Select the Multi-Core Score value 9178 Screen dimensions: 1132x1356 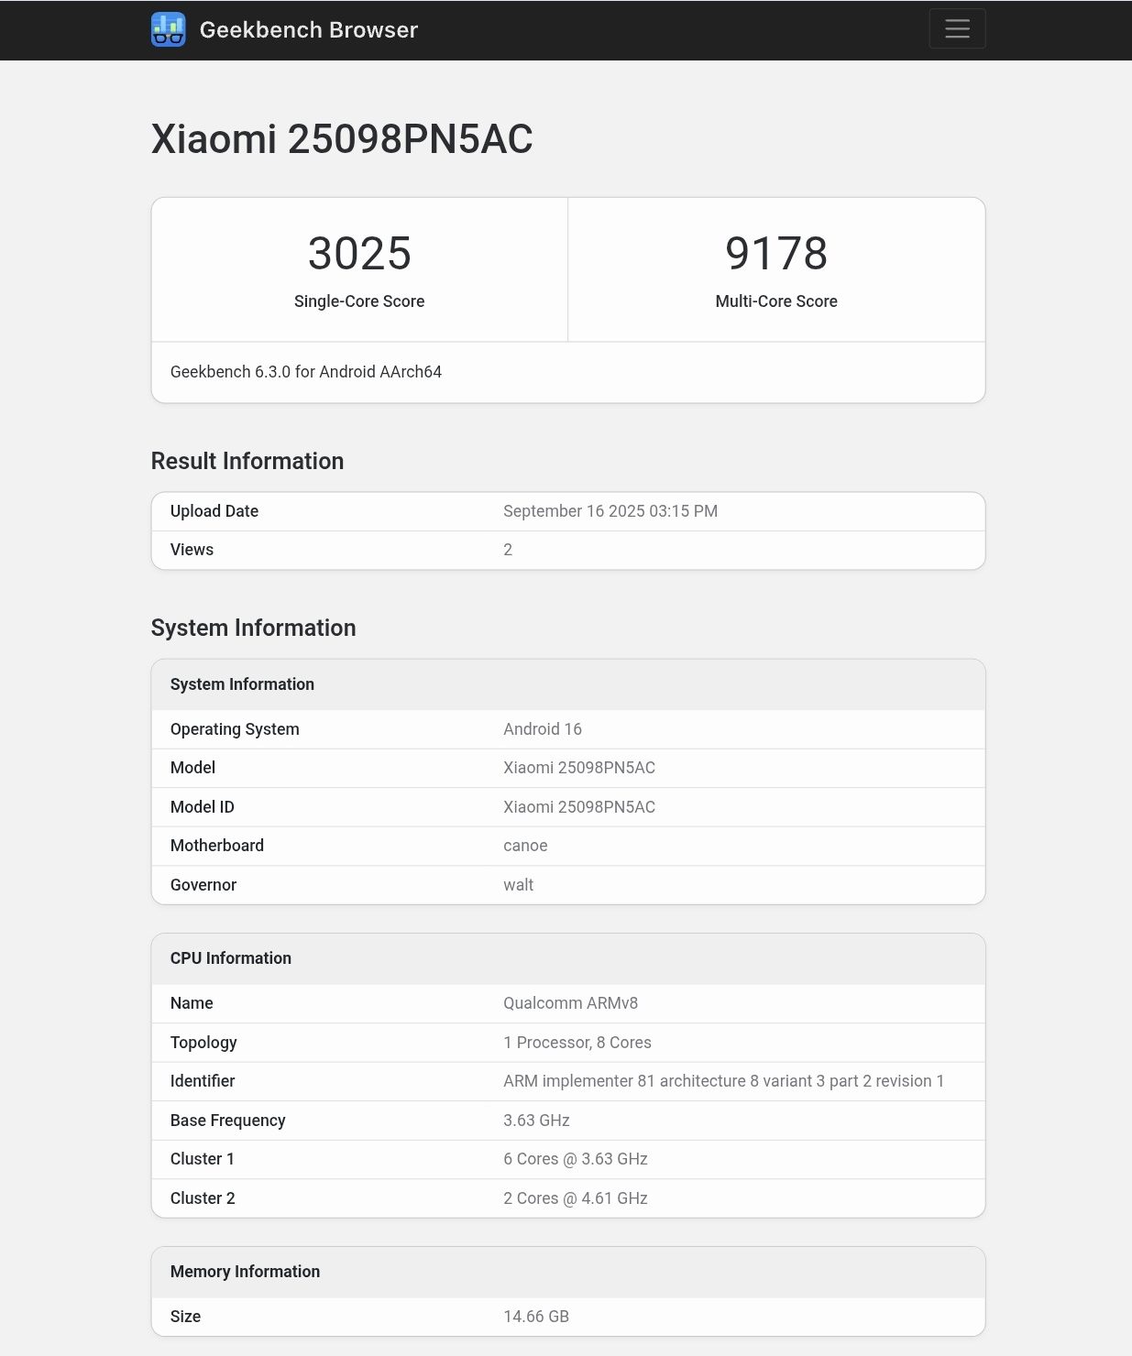(x=775, y=254)
